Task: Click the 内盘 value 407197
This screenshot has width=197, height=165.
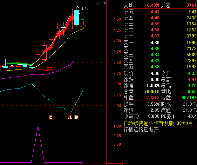Action: point(189,97)
